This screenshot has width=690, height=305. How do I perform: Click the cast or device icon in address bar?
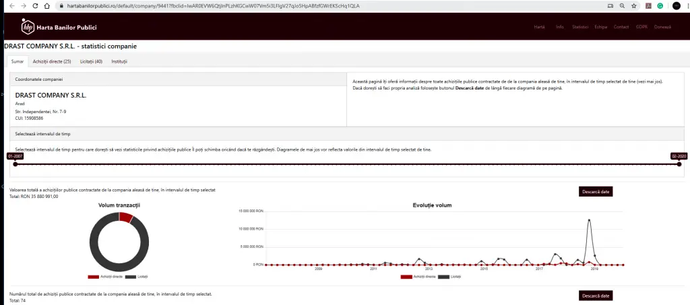610,6
